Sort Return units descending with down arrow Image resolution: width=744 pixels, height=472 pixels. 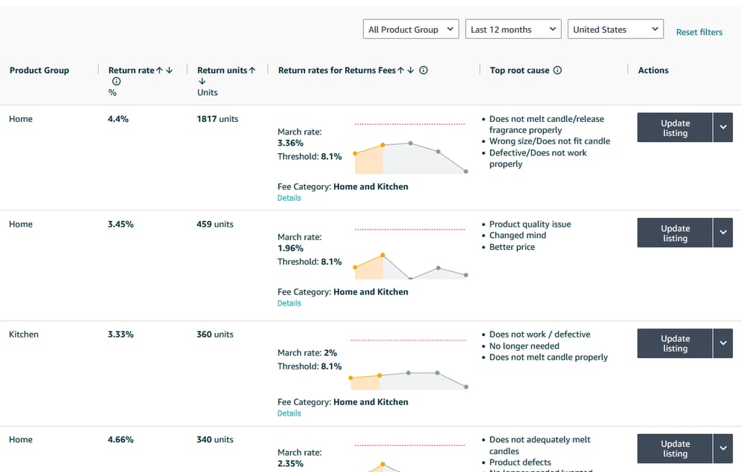202,82
